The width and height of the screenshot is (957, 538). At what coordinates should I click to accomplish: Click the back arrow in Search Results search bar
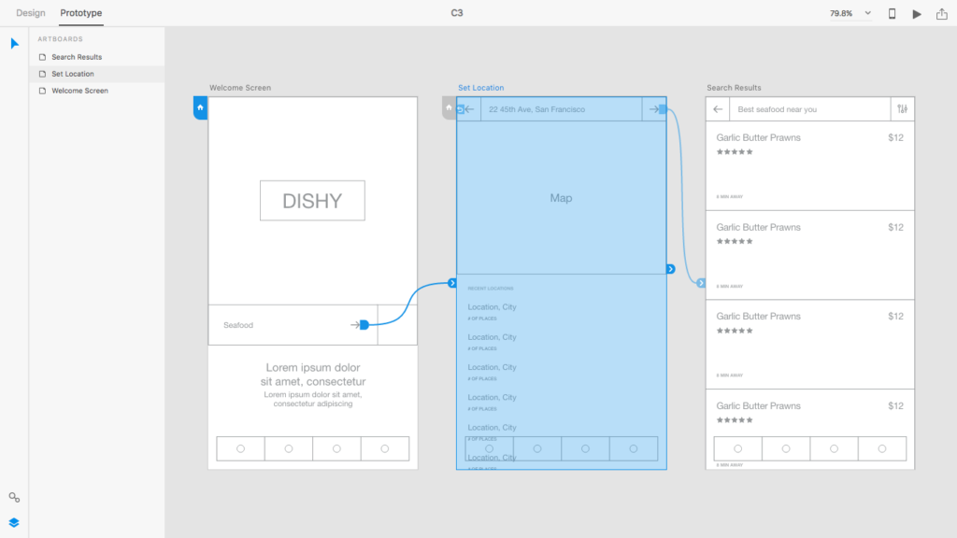718,109
